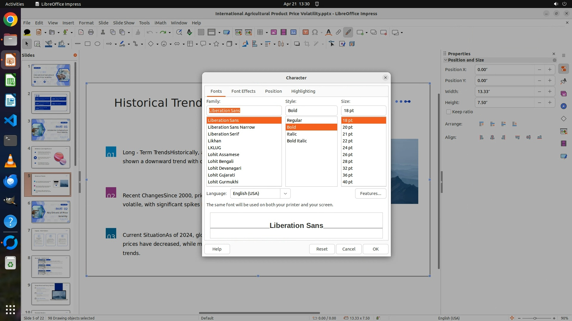Image resolution: width=572 pixels, height=321 pixels.
Task: Open the Slide Show menu
Action: pyautogui.click(x=124, y=23)
